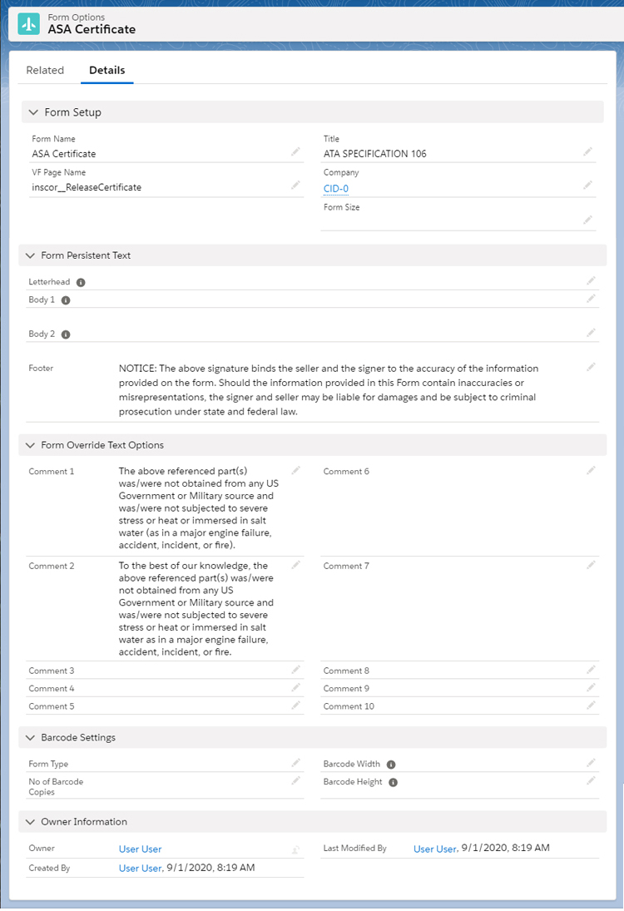View the Barcode Width info icon
This screenshot has height=911, width=624.
tap(390, 763)
